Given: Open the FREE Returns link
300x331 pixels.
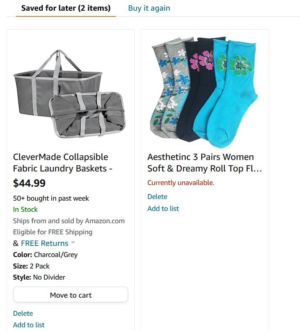Looking at the screenshot, I should tap(45, 243).
